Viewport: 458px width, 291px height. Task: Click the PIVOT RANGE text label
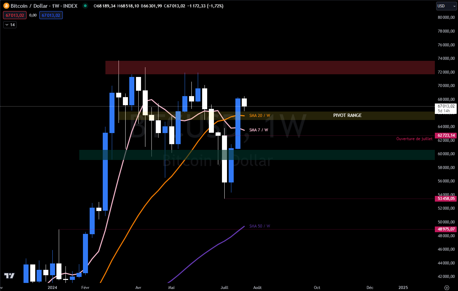click(347, 115)
